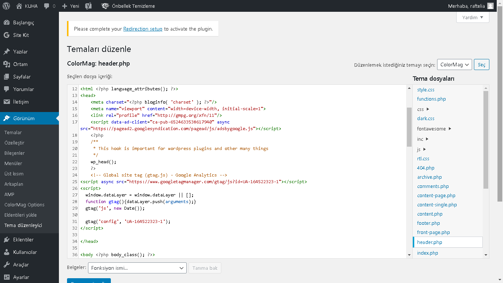Open the Yoast SEO admin bar icon

pyautogui.click(x=88, y=6)
